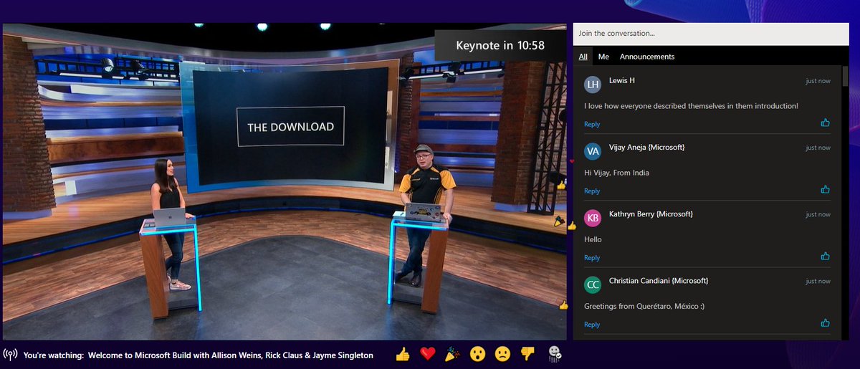Send the surprised face reaction
This screenshot has height=369, width=860.
[x=478, y=354]
